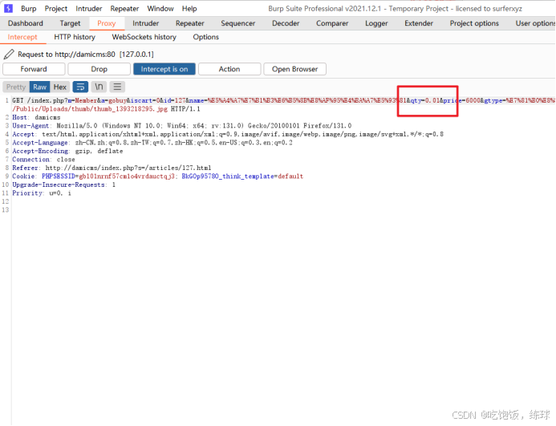Open the Burp menu

(x=29, y=9)
